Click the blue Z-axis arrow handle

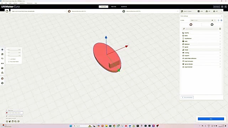point(106,37)
